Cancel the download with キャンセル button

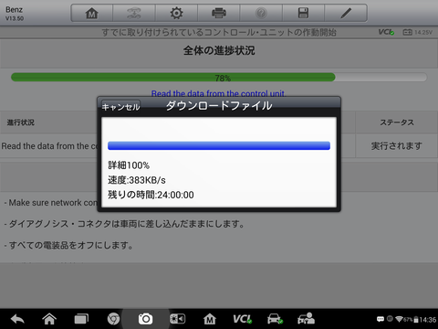coord(120,107)
